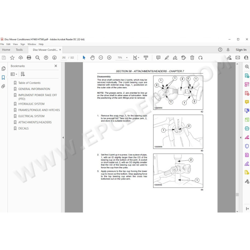Select the Highlight text pen tool
250x250 pixels.
tap(167, 57)
